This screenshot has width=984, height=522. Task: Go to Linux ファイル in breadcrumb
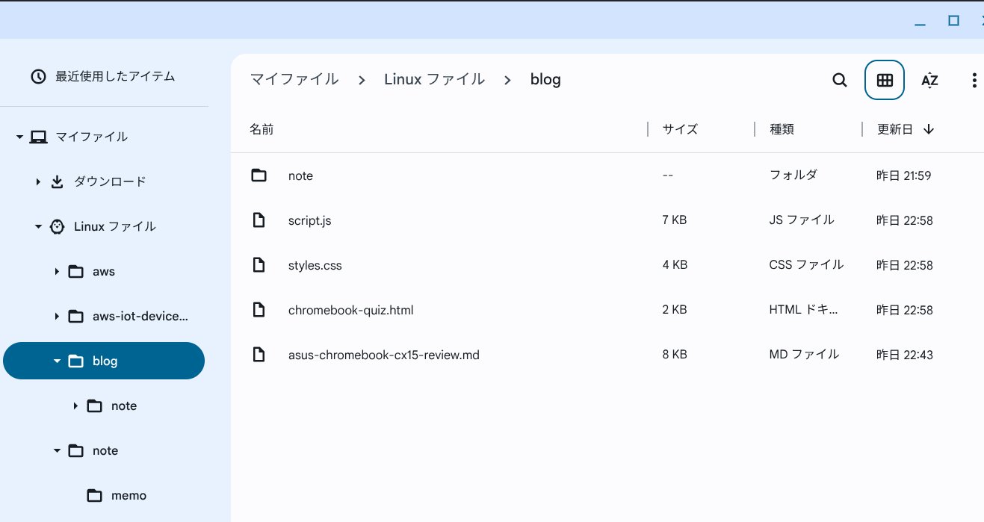[434, 79]
